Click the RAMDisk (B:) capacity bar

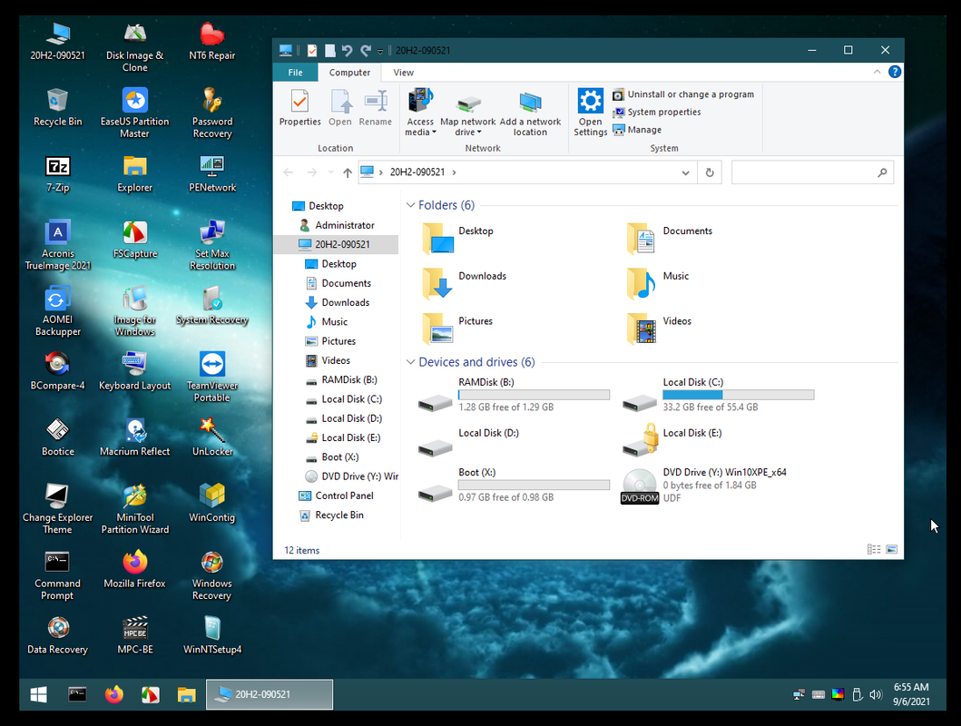pyautogui.click(x=534, y=395)
